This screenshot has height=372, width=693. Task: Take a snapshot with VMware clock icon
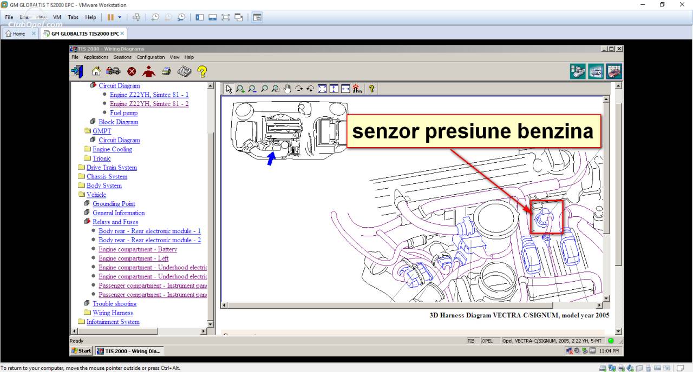coord(155,17)
